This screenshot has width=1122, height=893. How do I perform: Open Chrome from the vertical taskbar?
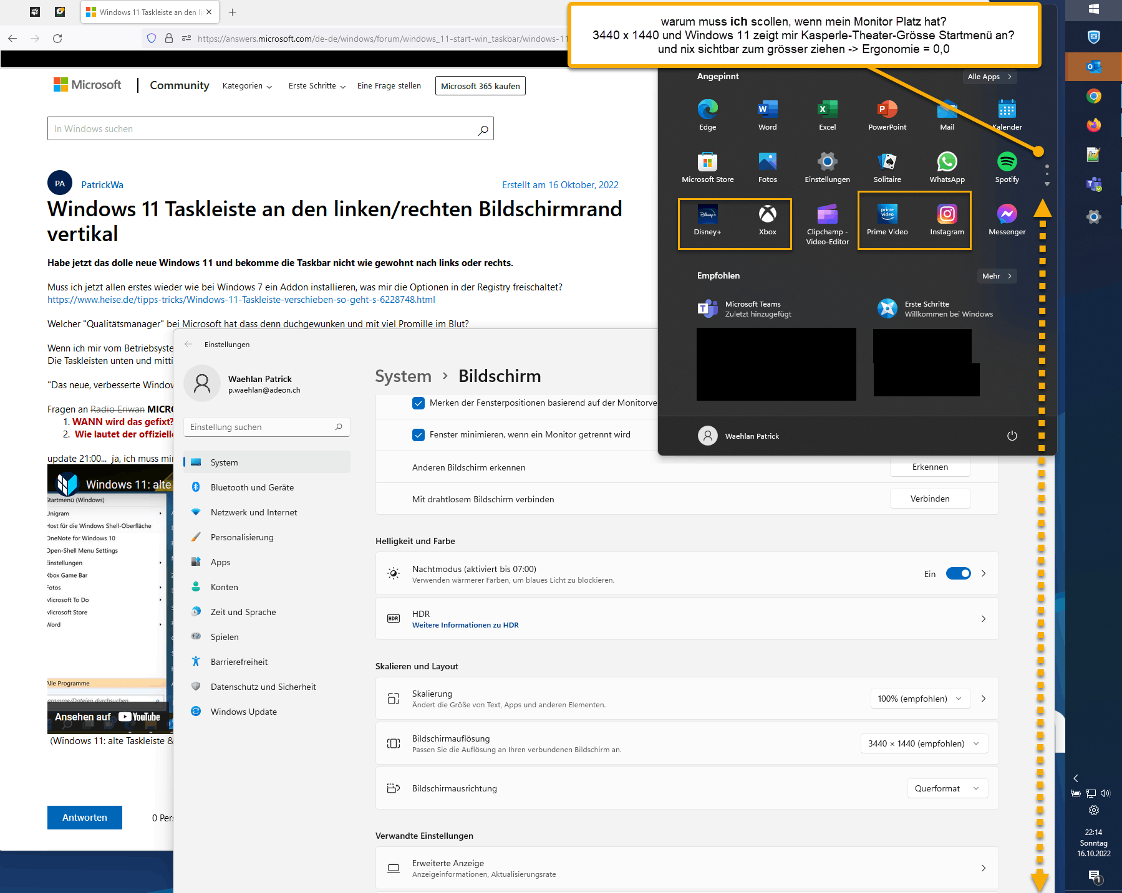click(1093, 96)
